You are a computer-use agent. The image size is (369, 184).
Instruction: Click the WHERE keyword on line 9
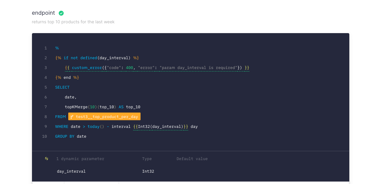62,127
